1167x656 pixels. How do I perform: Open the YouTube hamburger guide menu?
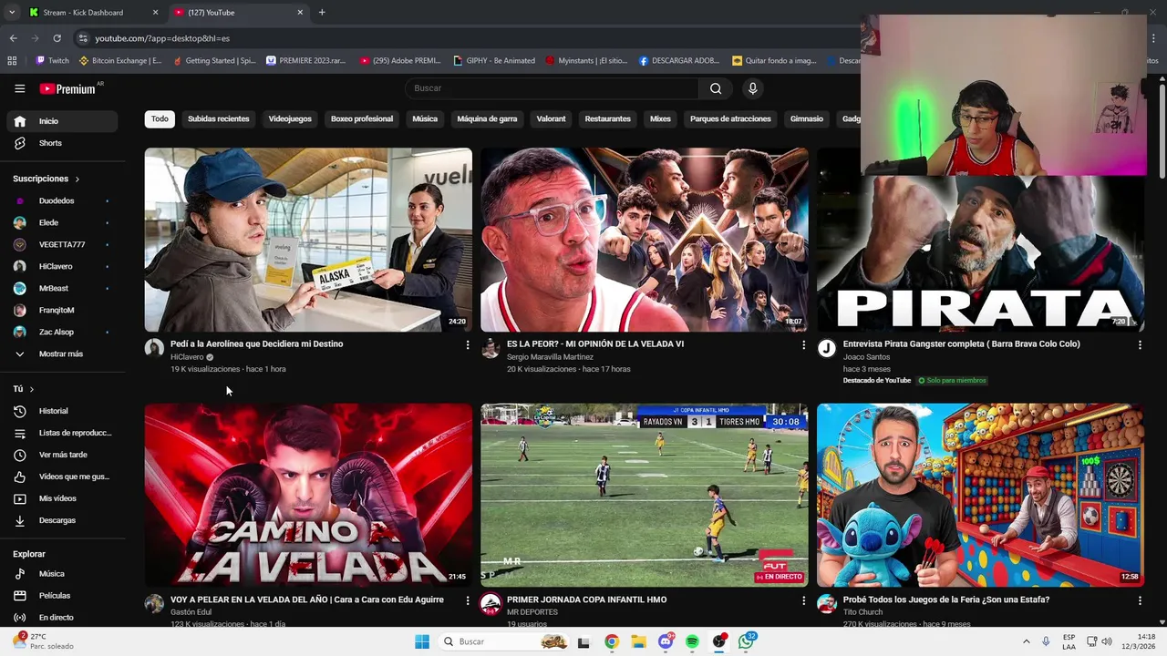[x=19, y=88]
